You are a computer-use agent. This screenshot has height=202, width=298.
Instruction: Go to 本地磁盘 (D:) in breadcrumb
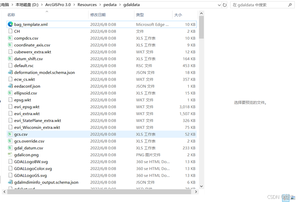click(27, 5)
